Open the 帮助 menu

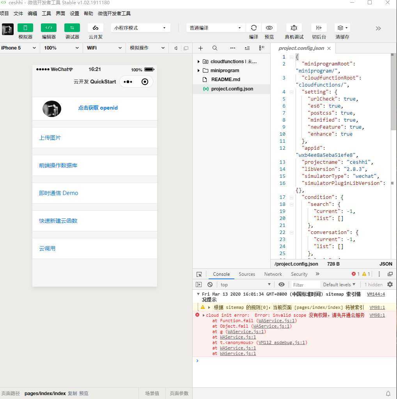(x=89, y=14)
